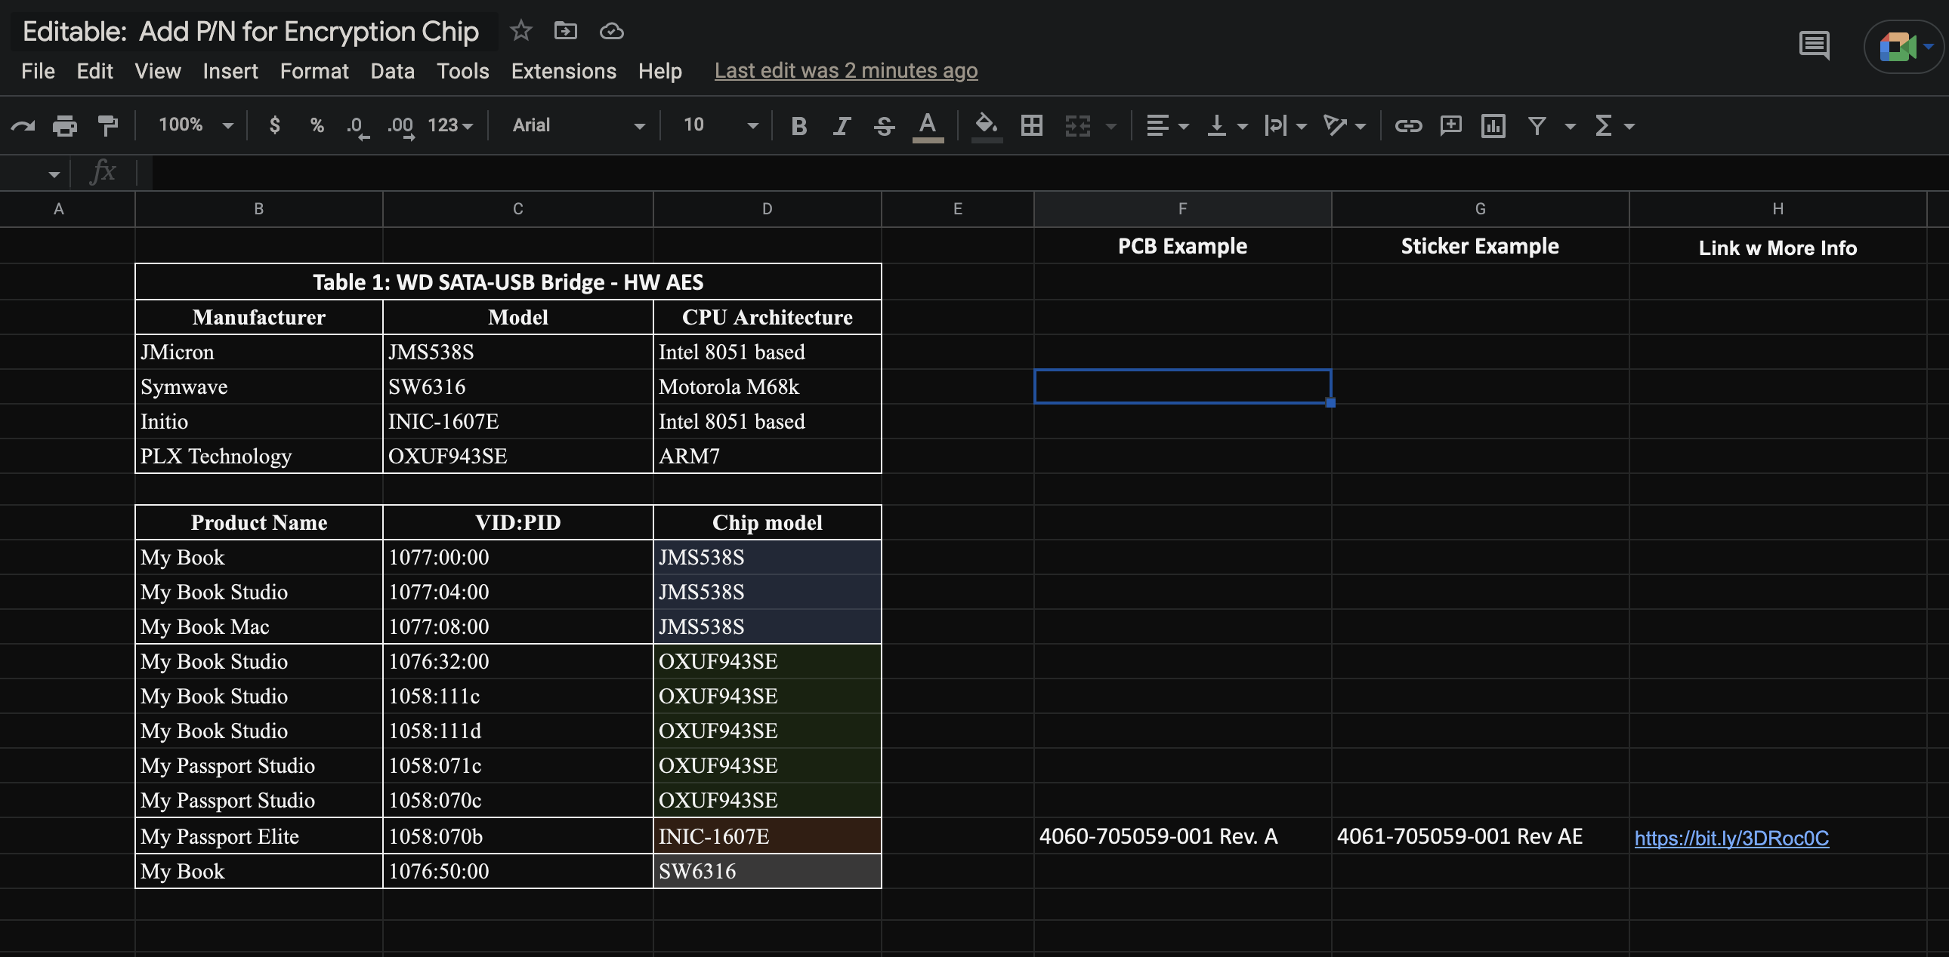Move document to folder icon
Viewport: 1949px width, 957px height.
pos(565,31)
